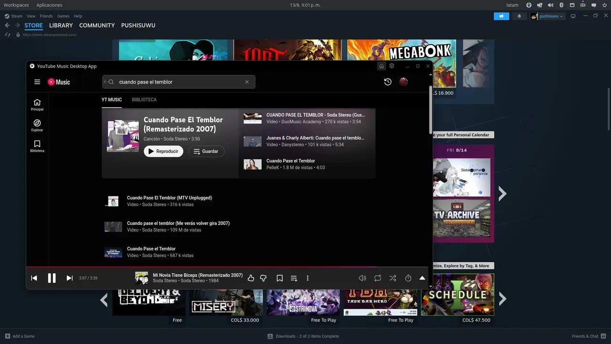The height and width of the screenshot is (344, 611).
Task: Skip to the next track
Action: click(x=70, y=278)
